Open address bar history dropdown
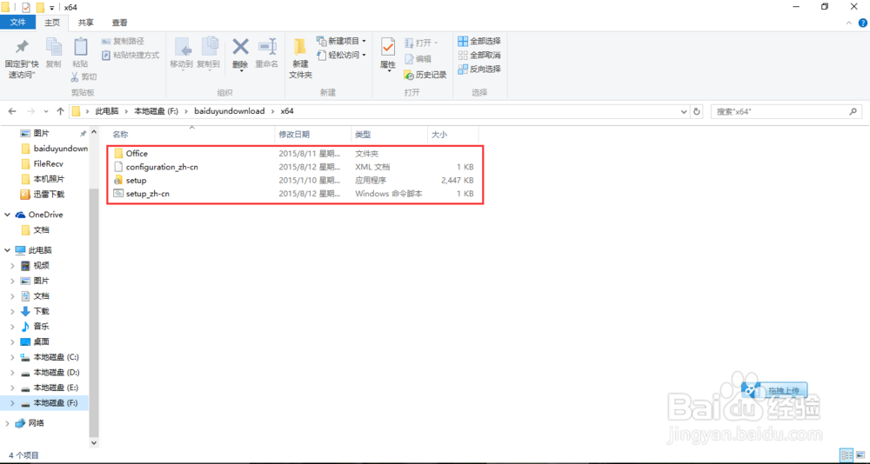The image size is (870, 464). 684,111
